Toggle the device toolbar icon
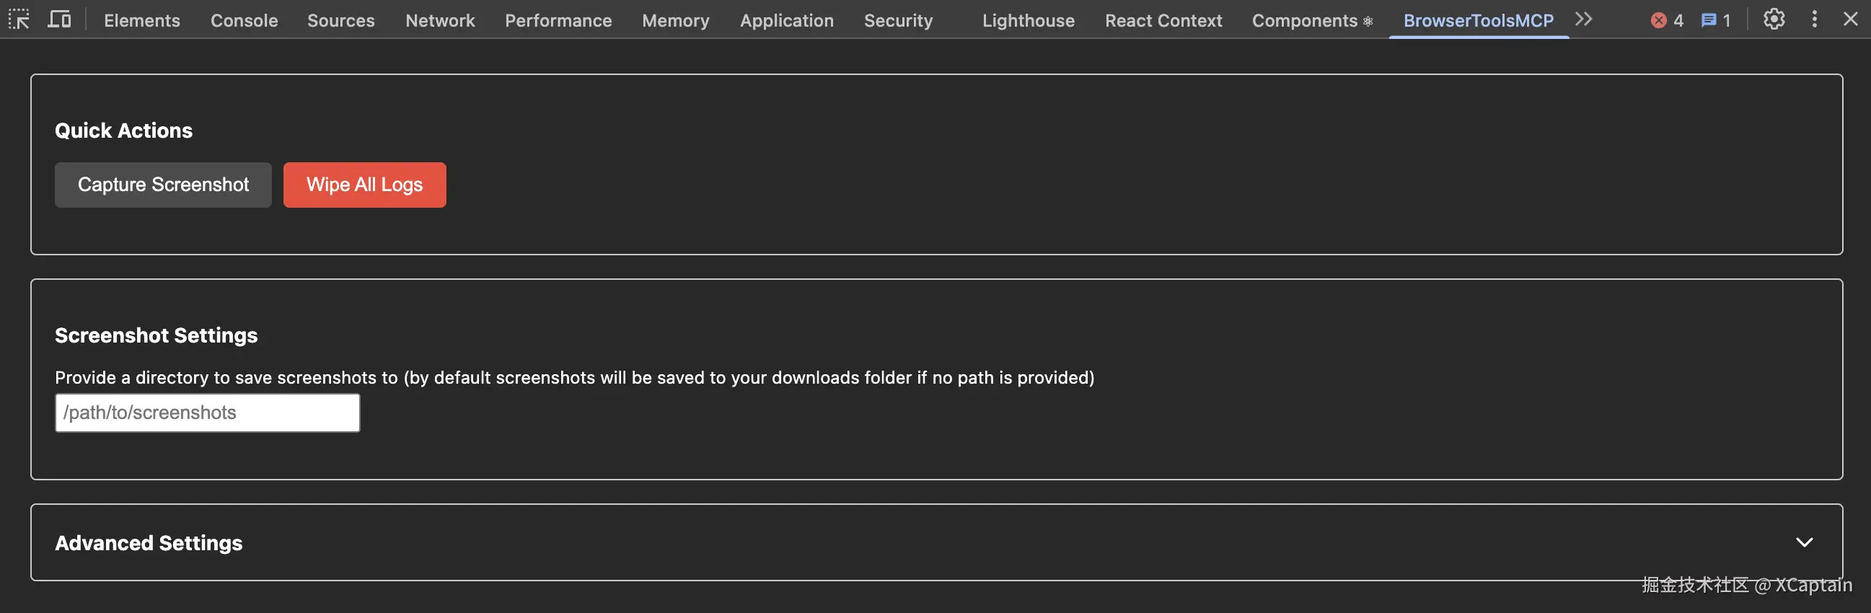 coord(60,19)
